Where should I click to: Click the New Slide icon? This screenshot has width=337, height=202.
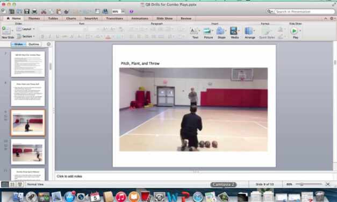[x=6, y=31]
